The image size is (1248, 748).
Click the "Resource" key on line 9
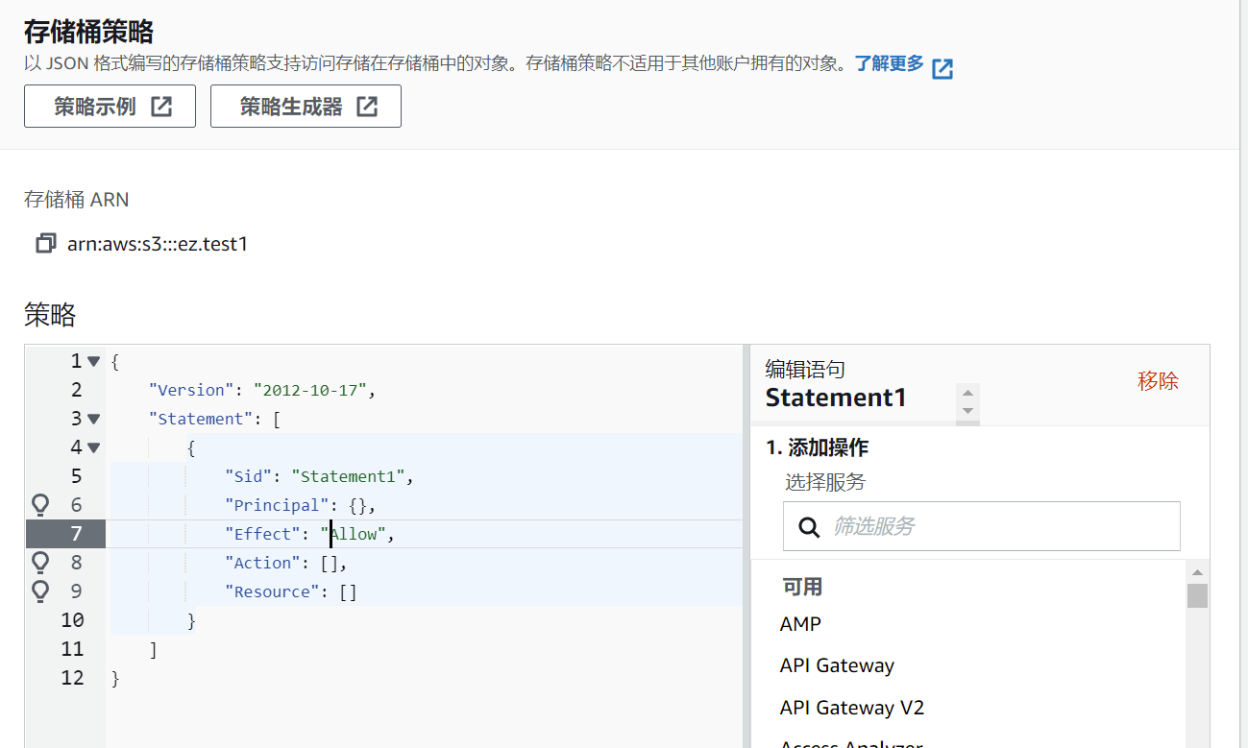(x=272, y=592)
